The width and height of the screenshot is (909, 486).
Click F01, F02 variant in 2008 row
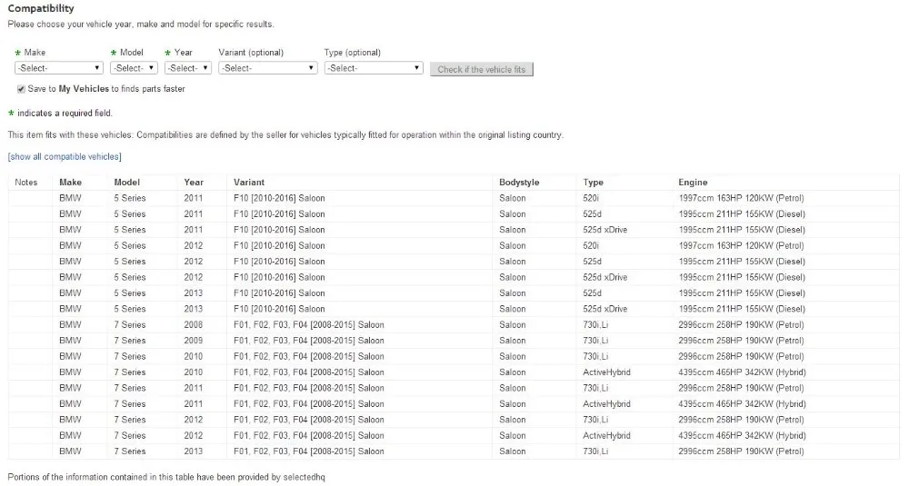coord(308,325)
